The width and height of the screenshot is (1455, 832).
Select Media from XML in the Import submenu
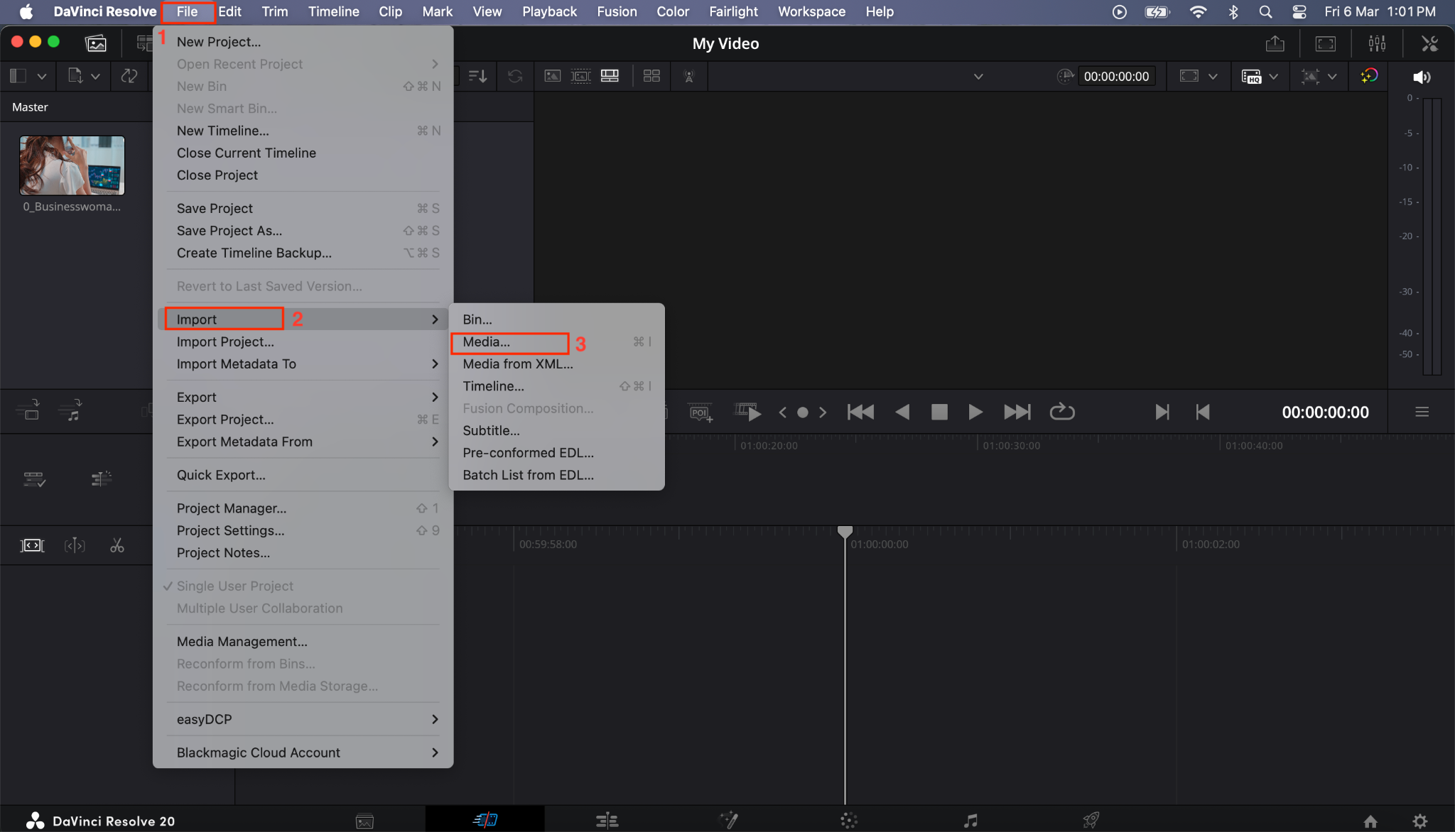(x=517, y=363)
